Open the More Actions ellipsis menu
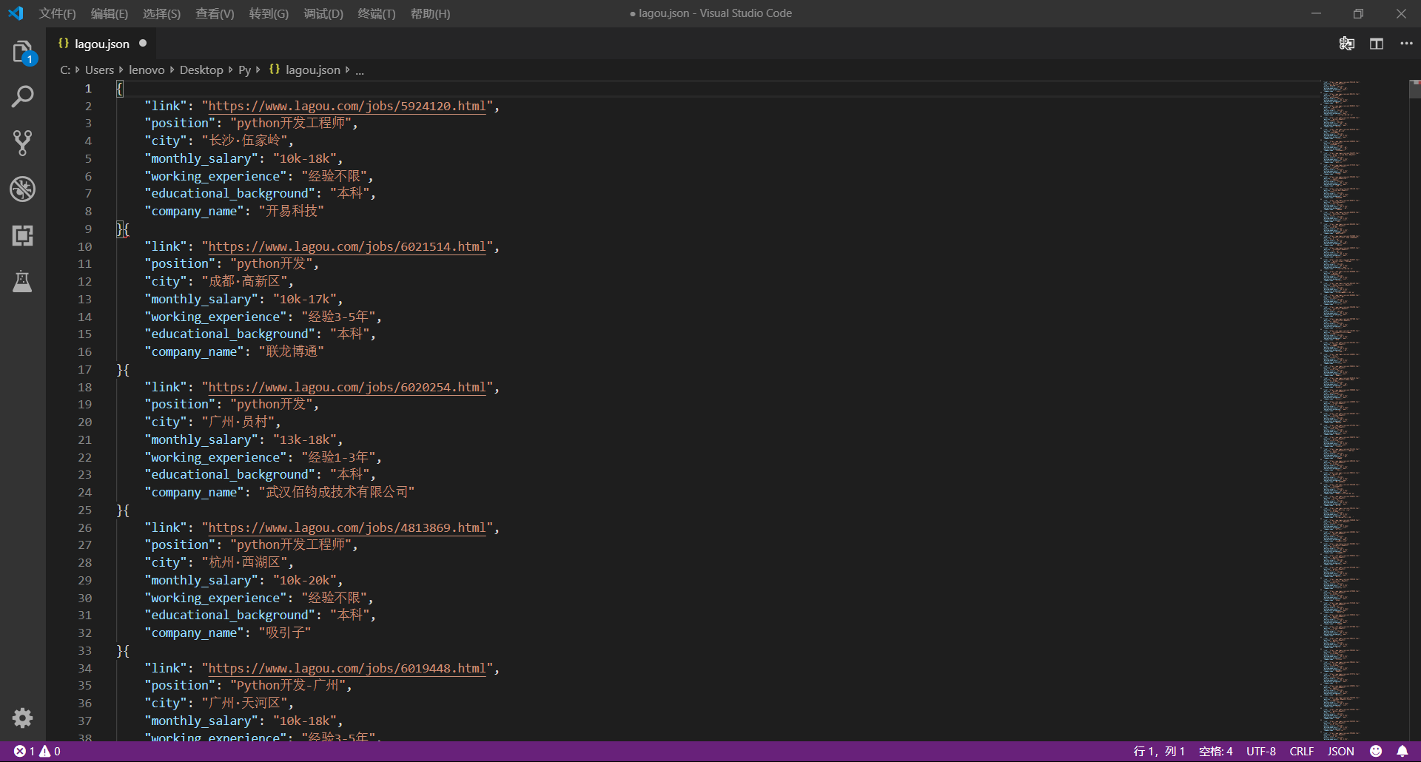Image resolution: width=1421 pixels, height=762 pixels. tap(1406, 44)
